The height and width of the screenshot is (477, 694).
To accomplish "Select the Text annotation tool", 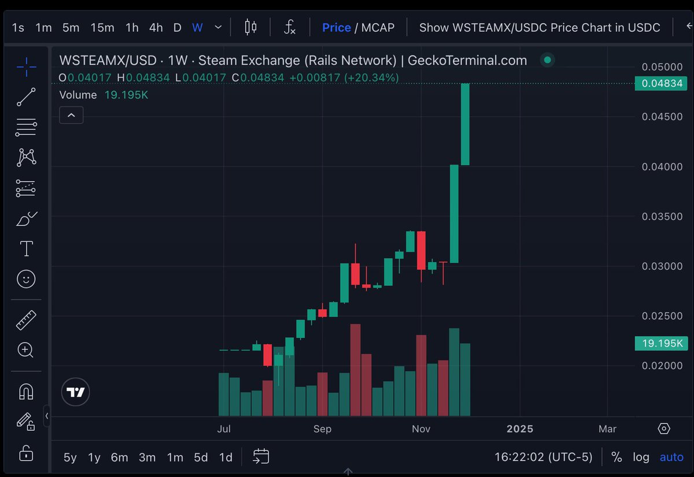I will tap(26, 249).
